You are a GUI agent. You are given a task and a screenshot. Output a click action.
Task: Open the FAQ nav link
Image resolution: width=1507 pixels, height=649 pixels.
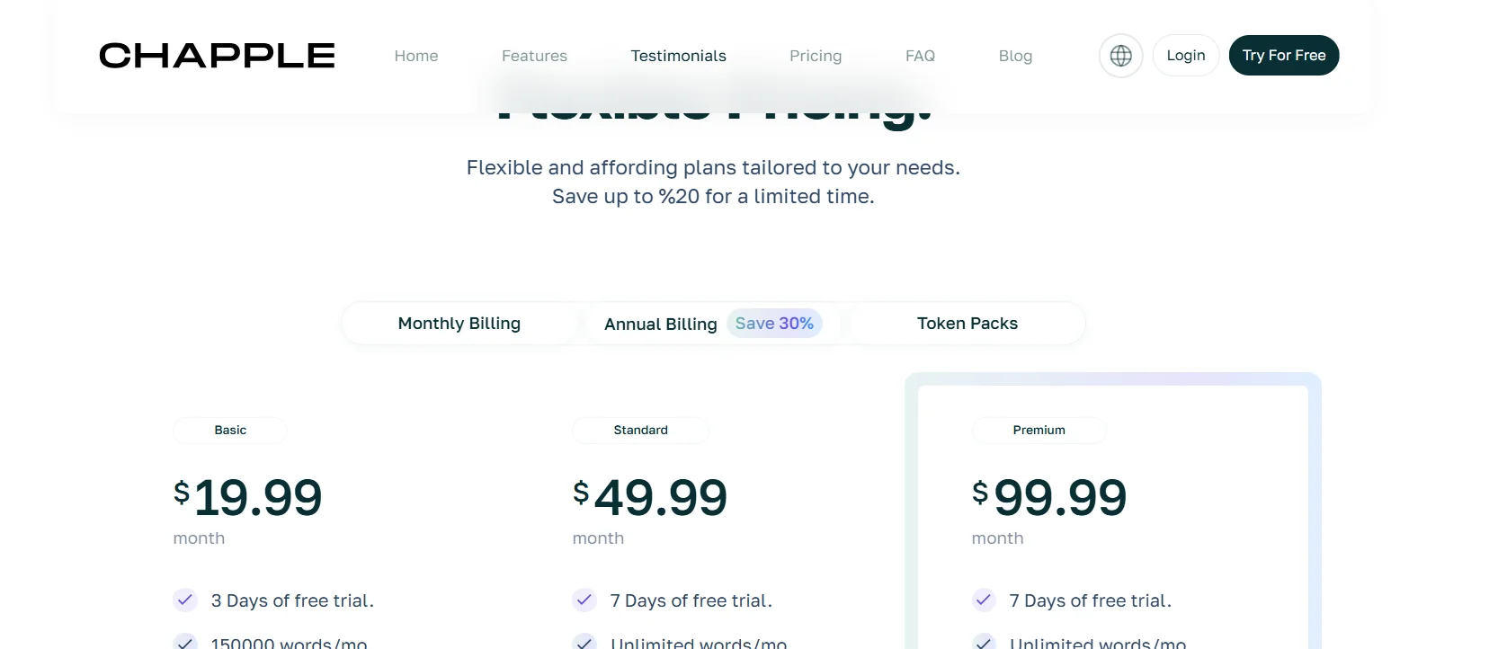tap(920, 56)
